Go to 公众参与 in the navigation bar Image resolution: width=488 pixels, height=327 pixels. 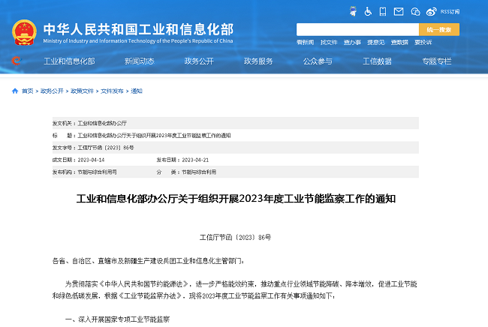318,61
